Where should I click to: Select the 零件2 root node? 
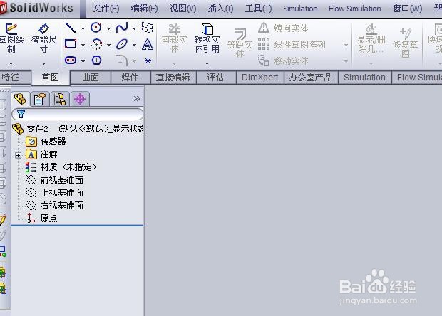pos(78,129)
